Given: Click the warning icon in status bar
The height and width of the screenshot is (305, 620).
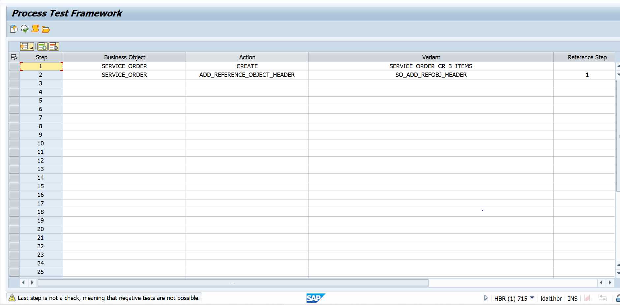Looking at the screenshot, I should pos(12,298).
